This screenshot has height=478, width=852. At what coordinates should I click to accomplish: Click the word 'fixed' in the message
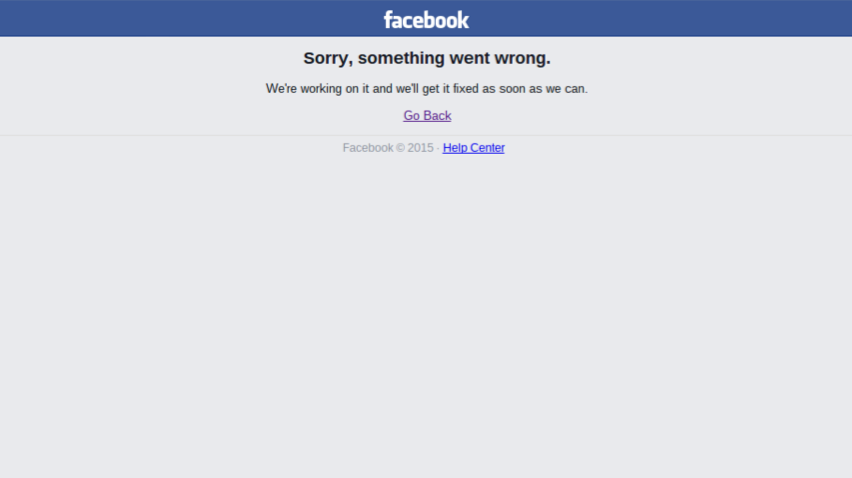(x=466, y=88)
